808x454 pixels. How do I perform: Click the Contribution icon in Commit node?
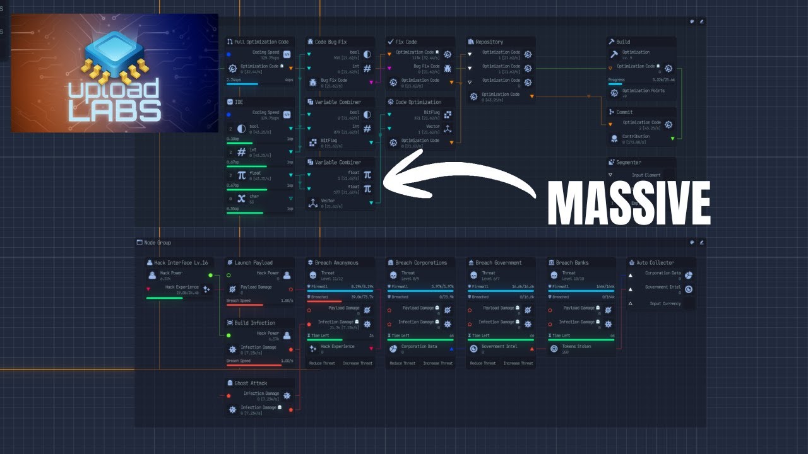(x=614, y=138)
